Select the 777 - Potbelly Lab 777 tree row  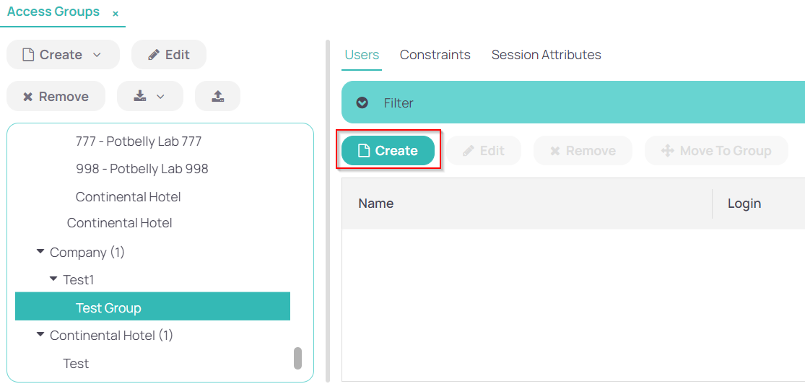click(139, 141)
